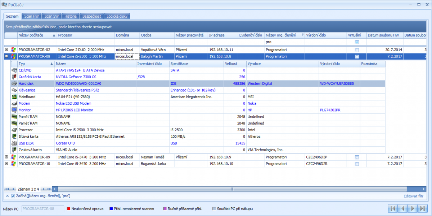Expand the PROGRAMATOR-10 row

pos(6,164)
